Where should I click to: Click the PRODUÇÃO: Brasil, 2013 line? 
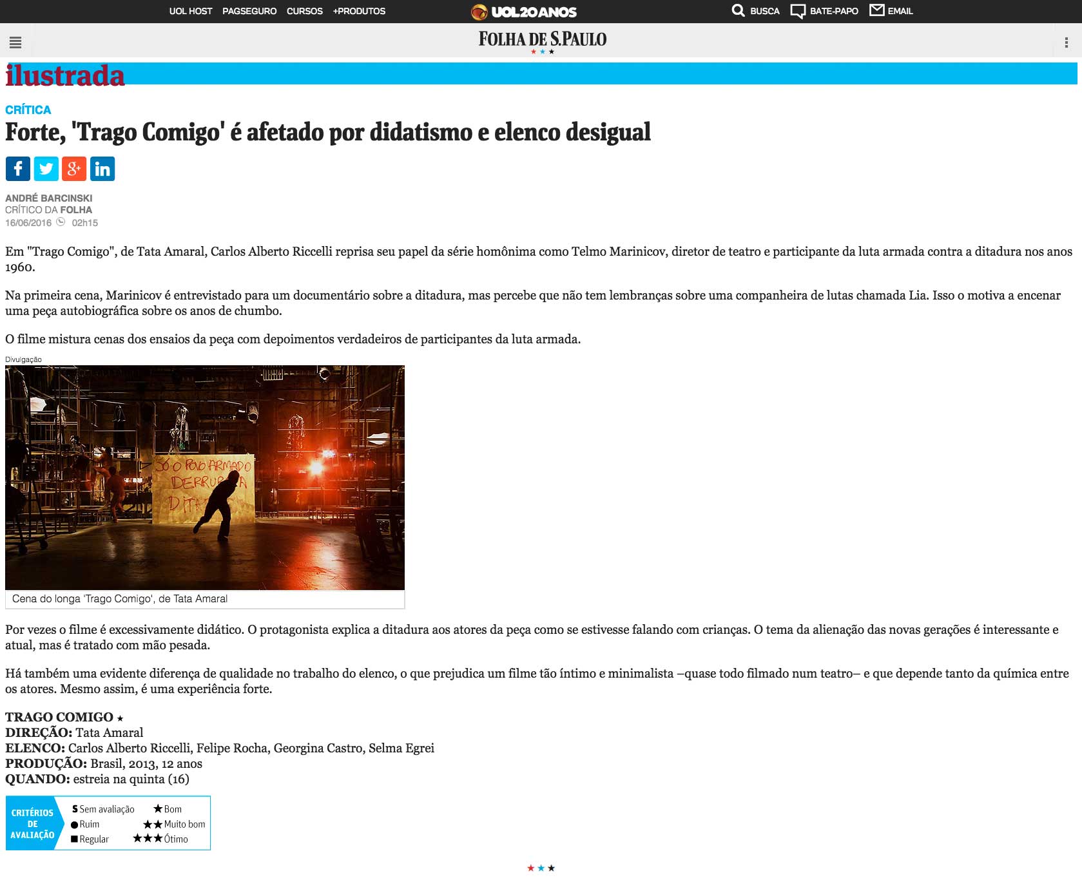tap(104, 763)
